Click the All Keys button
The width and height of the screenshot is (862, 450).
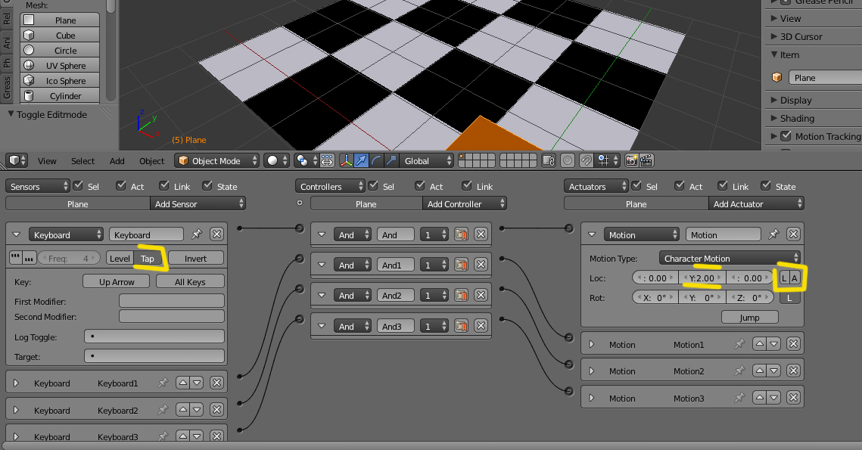190,281
